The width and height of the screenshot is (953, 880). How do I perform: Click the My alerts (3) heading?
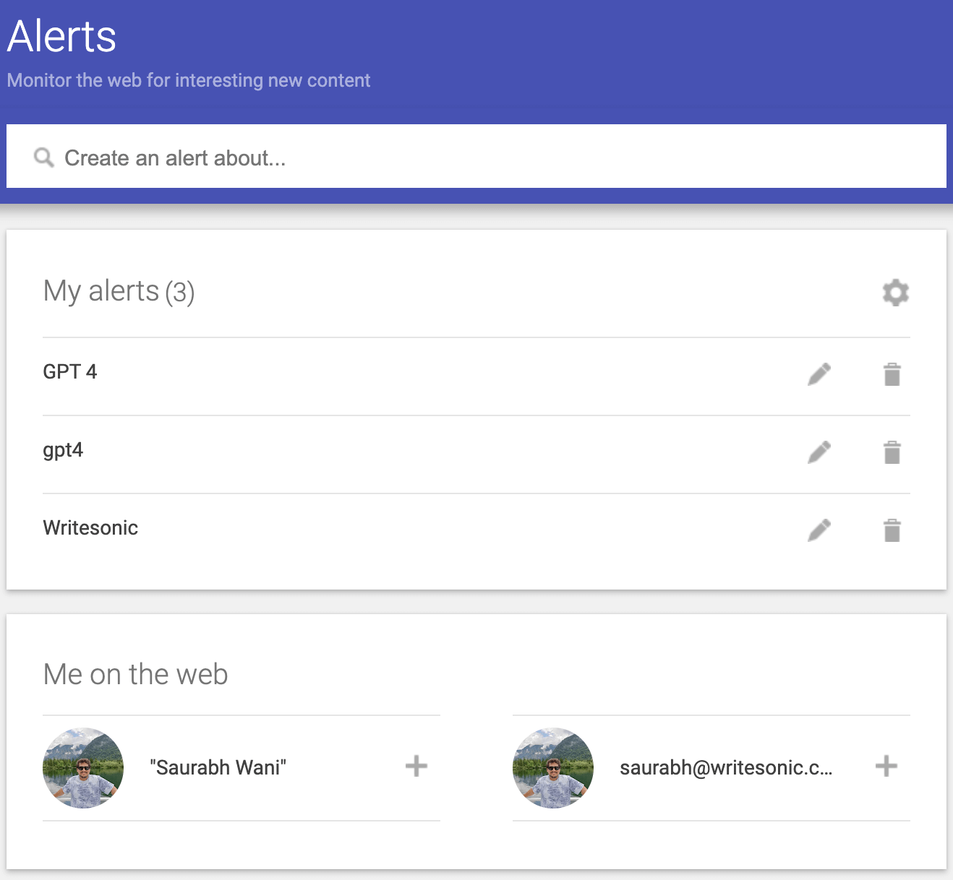119,291
